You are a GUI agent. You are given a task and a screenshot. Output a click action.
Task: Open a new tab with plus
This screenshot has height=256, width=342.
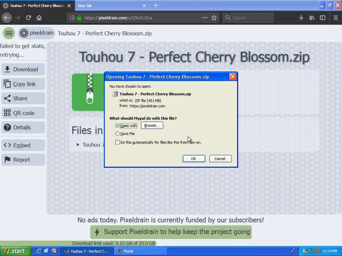click(156, 5)
